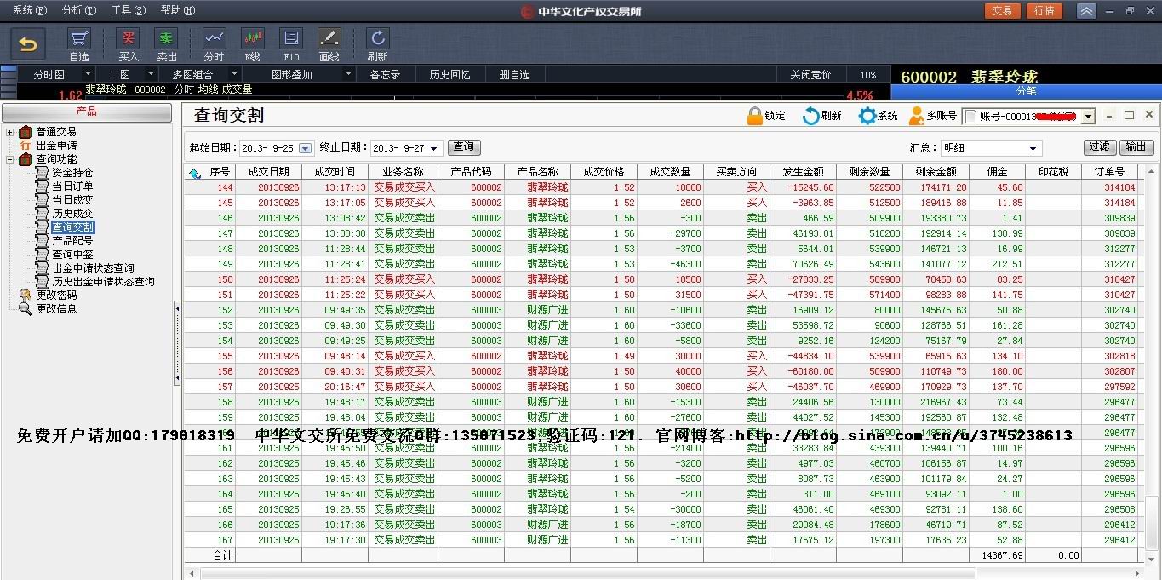The height and width of the screenshot is (580, 1162).
Task: Open the 多账号 multi-account icon
Action: click(917, 116)
